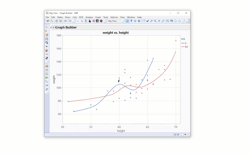The height and width of the screenshot is (154, 250).
Task: Select the question mark help tool
Action: click(131, 21)
